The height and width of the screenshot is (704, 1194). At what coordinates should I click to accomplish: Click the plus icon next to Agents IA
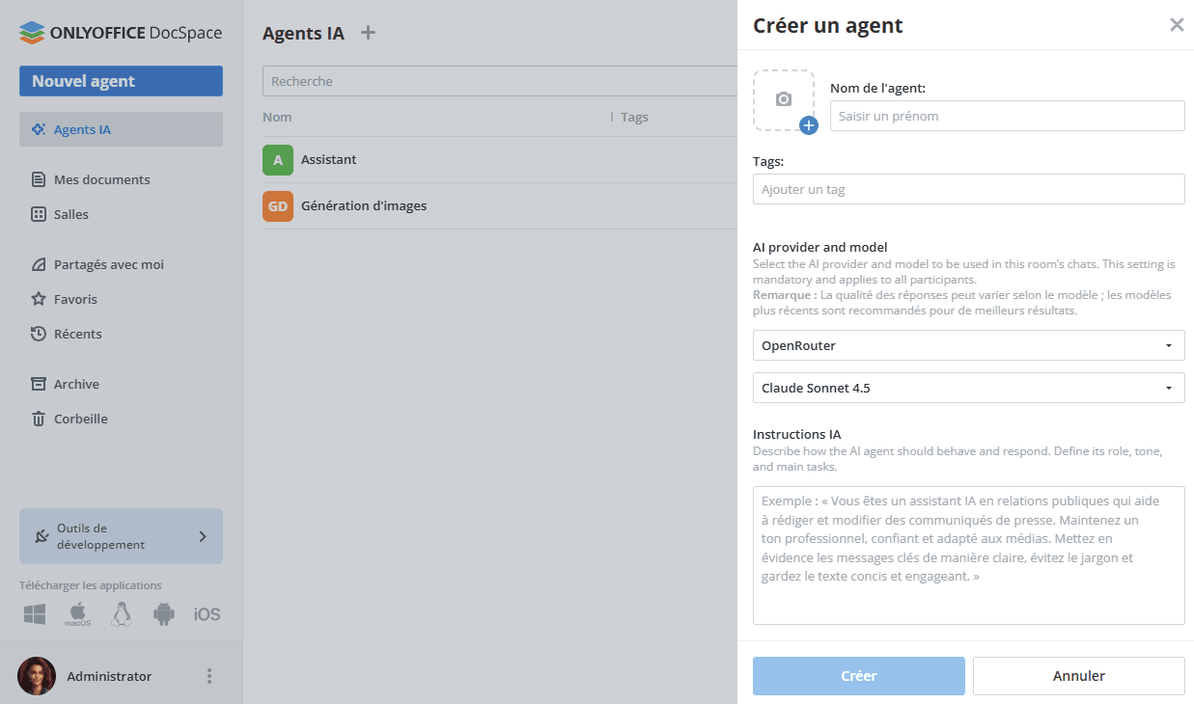pos(368,33)
